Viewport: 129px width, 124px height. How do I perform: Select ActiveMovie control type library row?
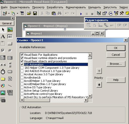(x=54, y=94)
